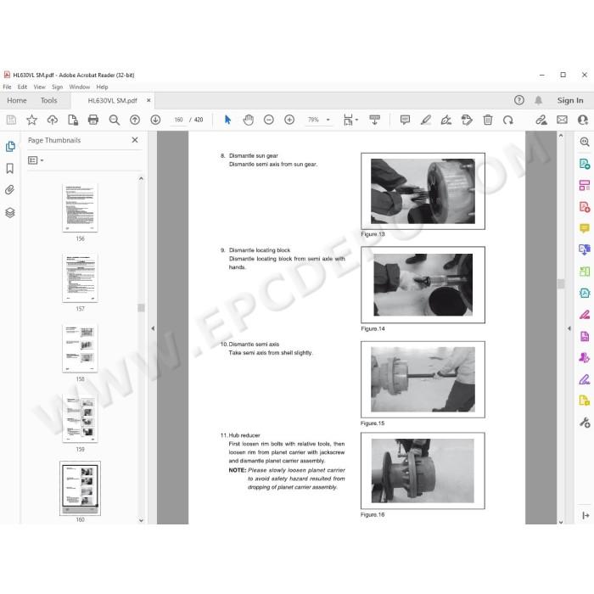Add file to starred with star icon

point(32,120)
